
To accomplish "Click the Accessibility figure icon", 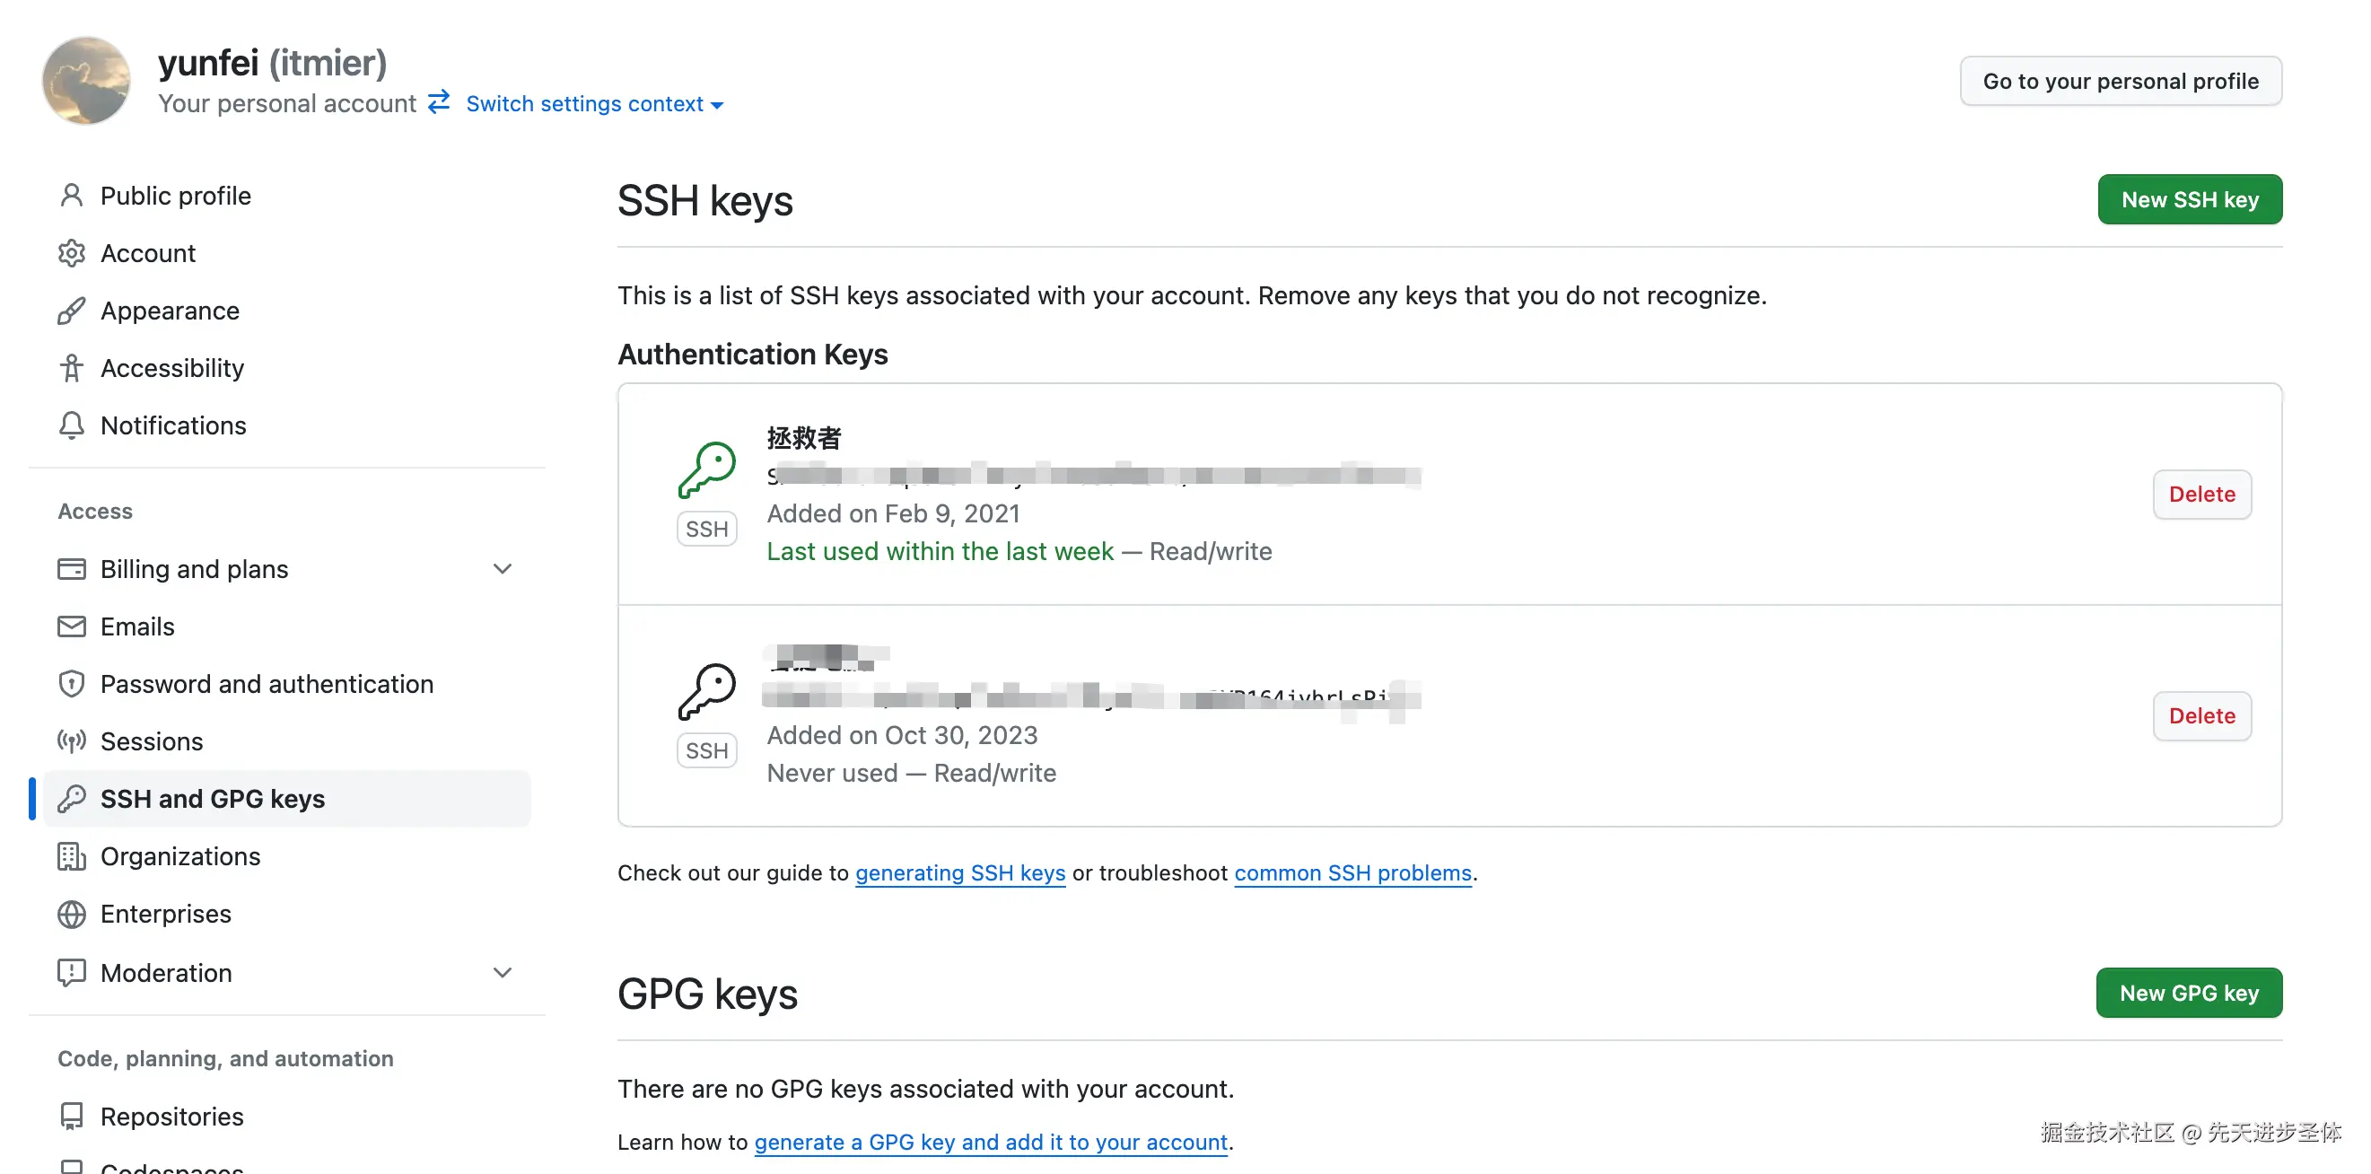I will click(x=71, y=368).
